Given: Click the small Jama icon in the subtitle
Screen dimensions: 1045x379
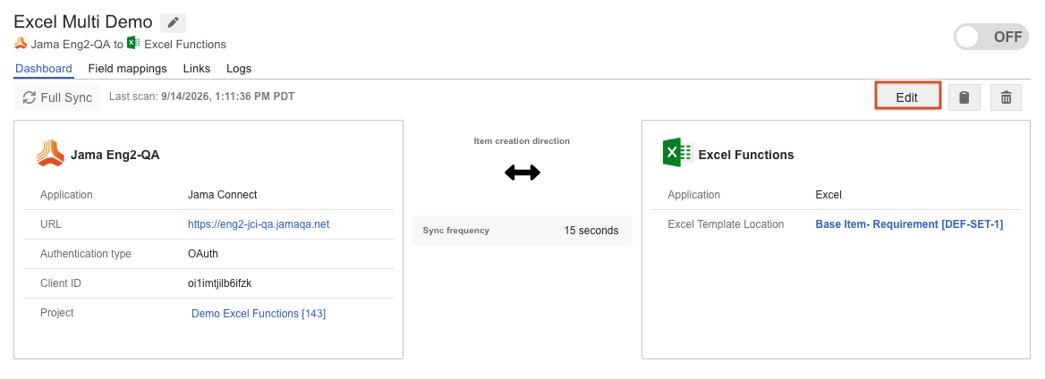Looking at the screenshot, I should click(x=21, y=43).
